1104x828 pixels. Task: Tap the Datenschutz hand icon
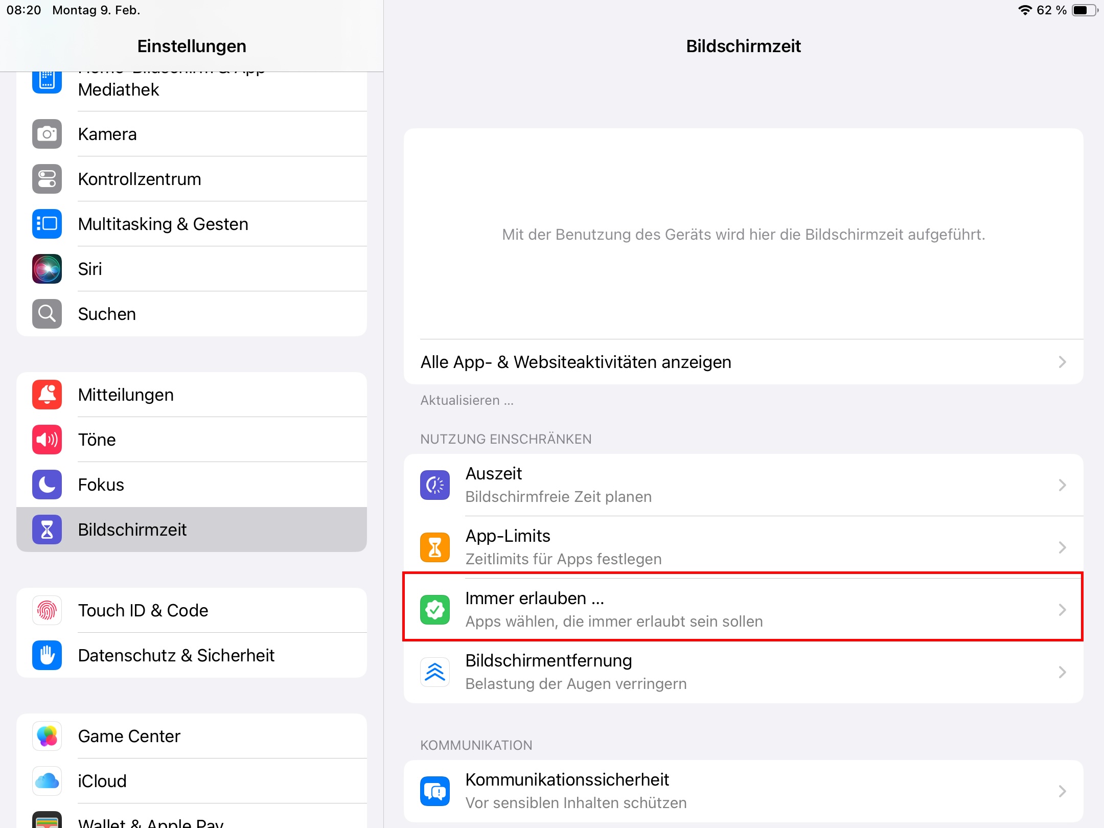click(47, 655)
